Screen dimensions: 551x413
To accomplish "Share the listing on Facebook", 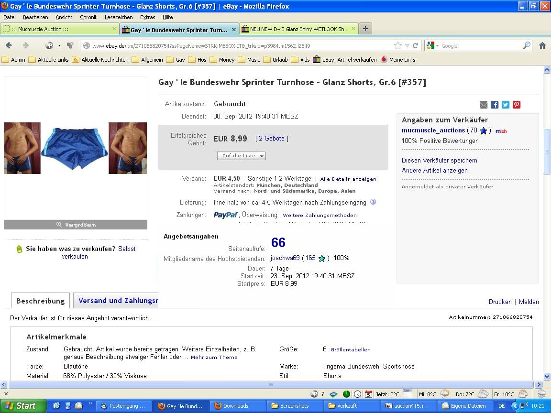I will (495, 105).
